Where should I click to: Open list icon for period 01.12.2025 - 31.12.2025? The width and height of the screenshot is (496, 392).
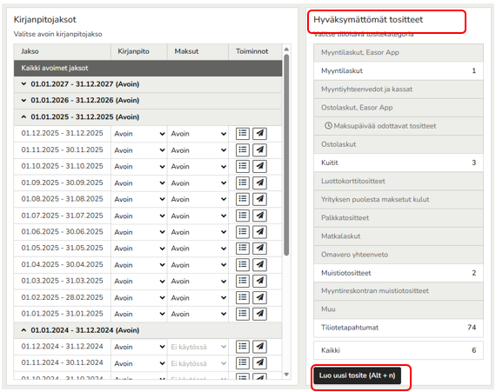(x=243, y=134)
